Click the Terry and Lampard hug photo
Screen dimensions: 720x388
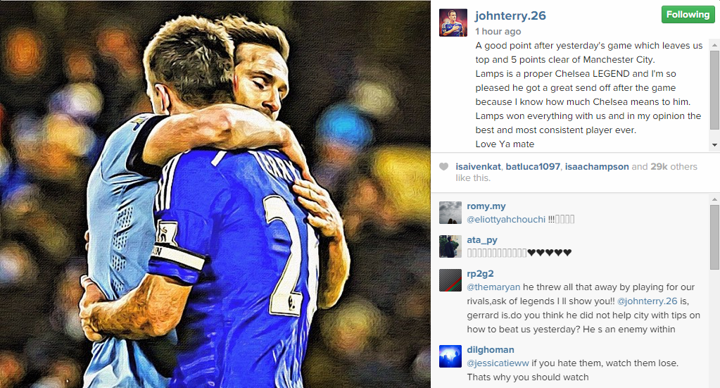coord(215,194)
